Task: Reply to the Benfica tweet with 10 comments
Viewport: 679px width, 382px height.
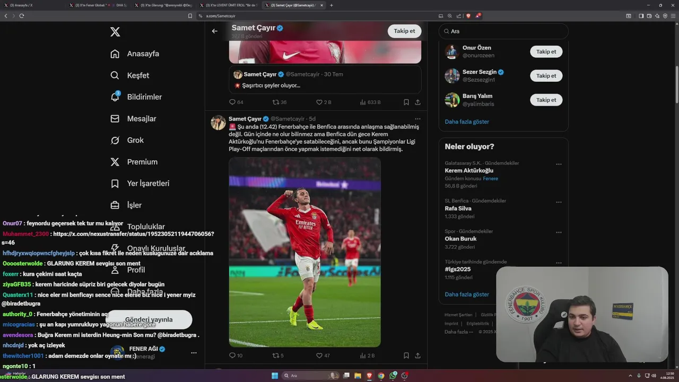Action: click(x=236, y=355)
